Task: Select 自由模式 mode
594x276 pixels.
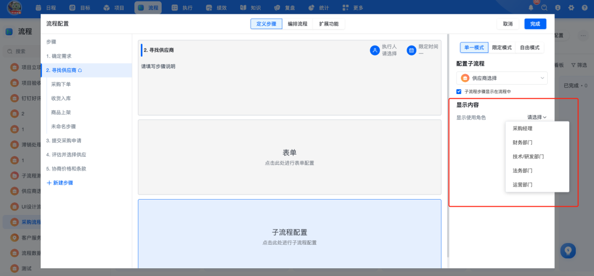Action: pyautogui.click(x=530, y=48)
